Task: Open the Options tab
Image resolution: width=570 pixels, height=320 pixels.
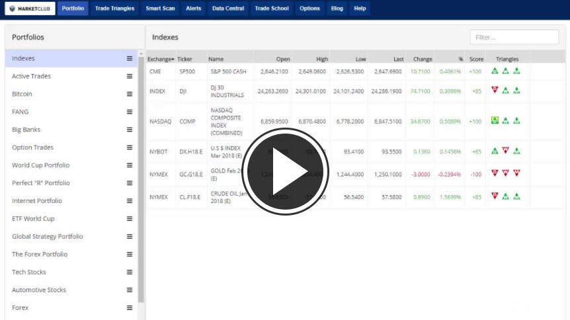Action: point(309,9)
